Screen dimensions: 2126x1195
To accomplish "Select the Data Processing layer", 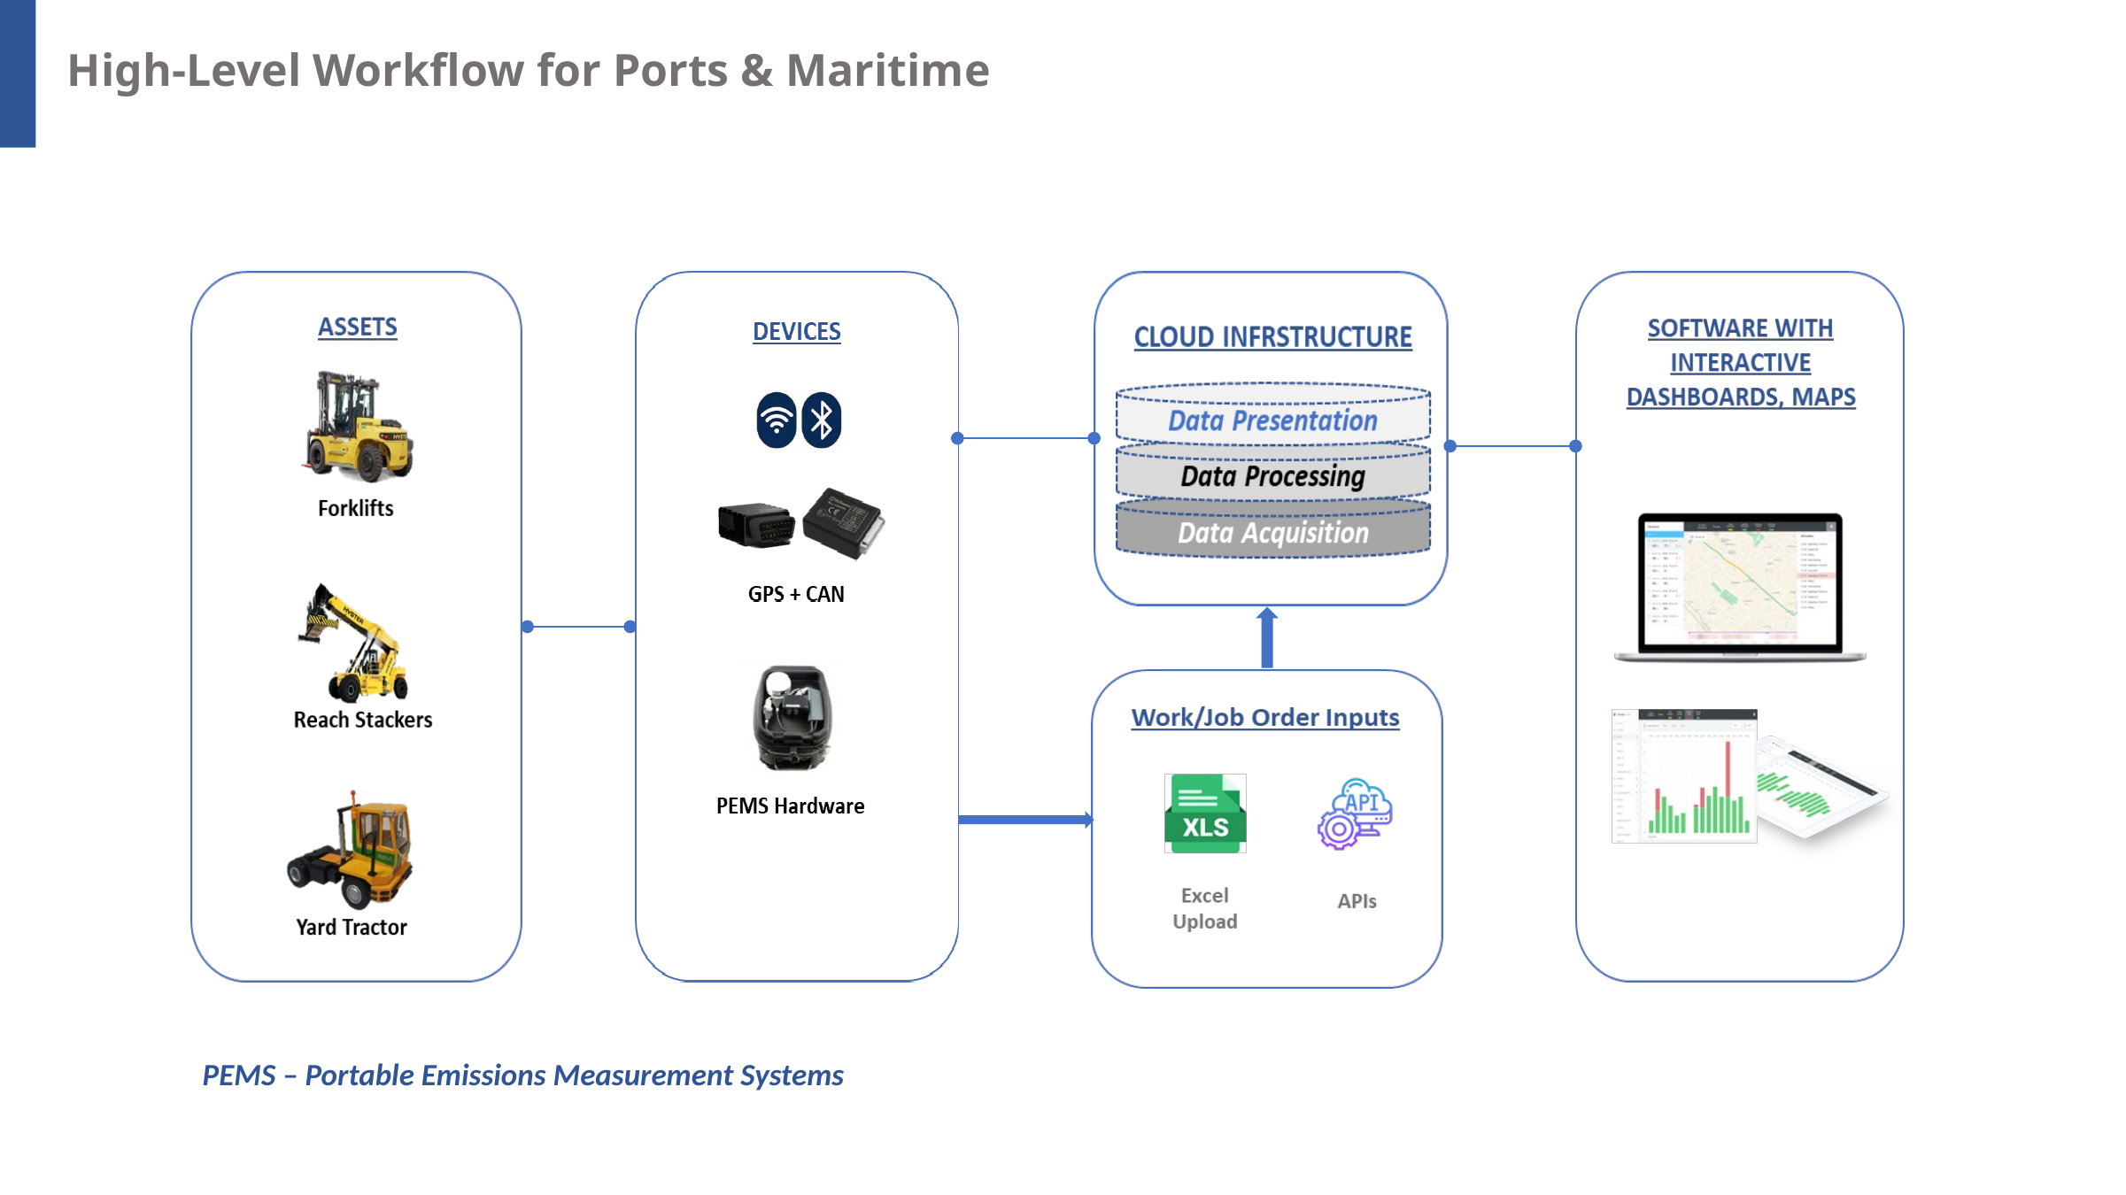I will (x=1272, y=476).
